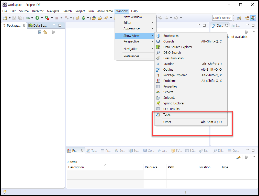The image size is (259, 196).
Task: Open the Run configurations dropdown arrow
Action: tap(42, 18)
